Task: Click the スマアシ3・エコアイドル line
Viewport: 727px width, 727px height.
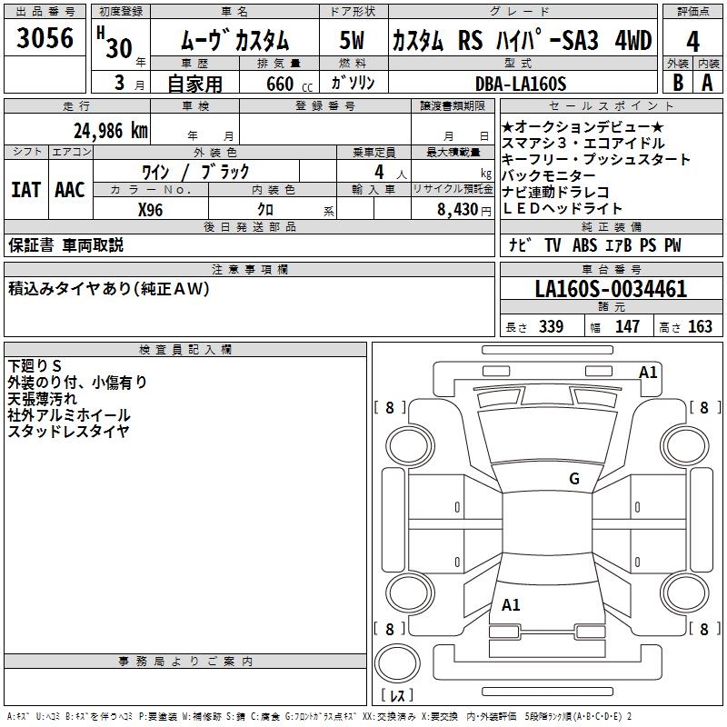Action: tap(583, 144)
